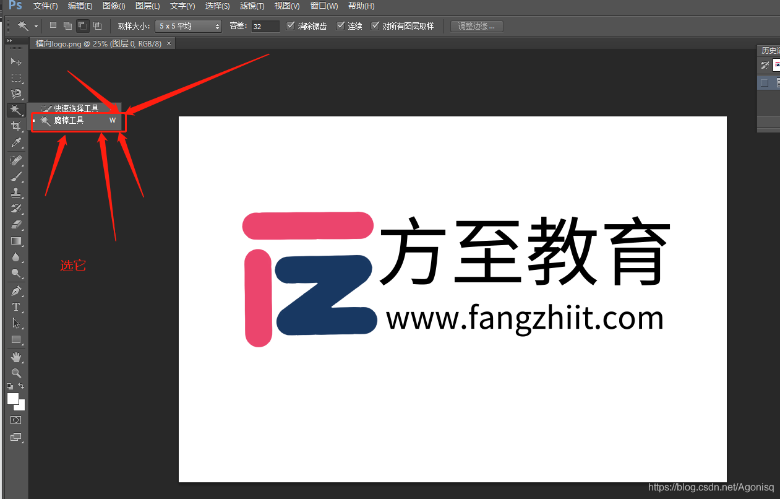Viewport: 780px width, 499px height.
Task: Click the 容差 tolerance input field
Action: [x=265, y=26]
